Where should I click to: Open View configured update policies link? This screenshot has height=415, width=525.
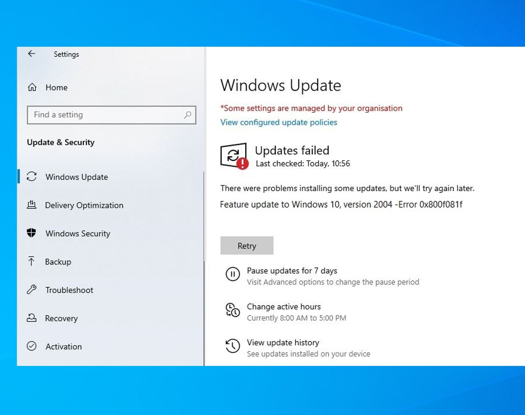[279, 122]
